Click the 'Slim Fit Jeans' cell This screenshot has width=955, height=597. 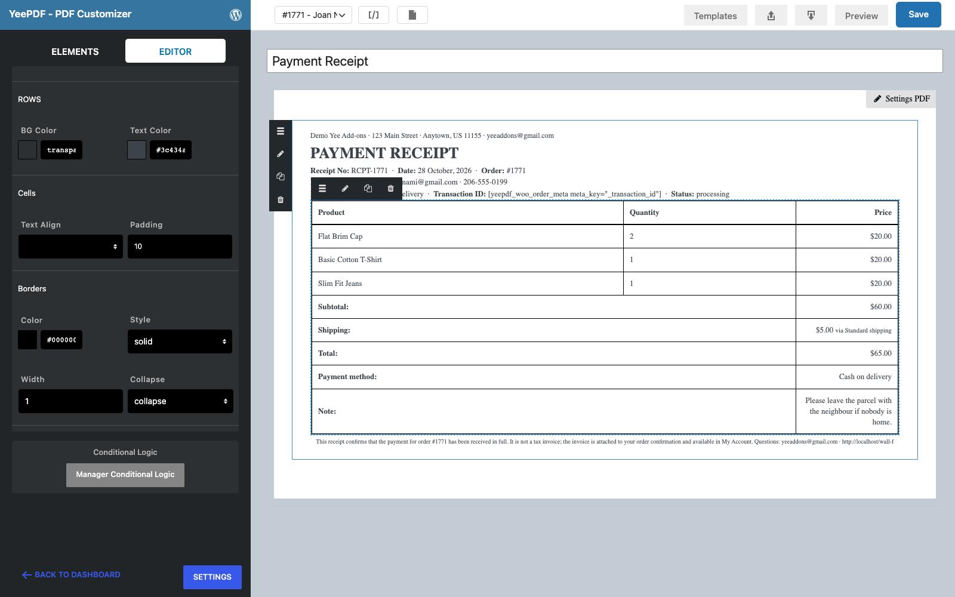(x=467, y=284)
